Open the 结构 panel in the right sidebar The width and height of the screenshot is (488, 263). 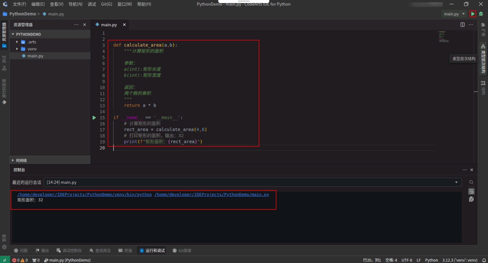point(483,88)
